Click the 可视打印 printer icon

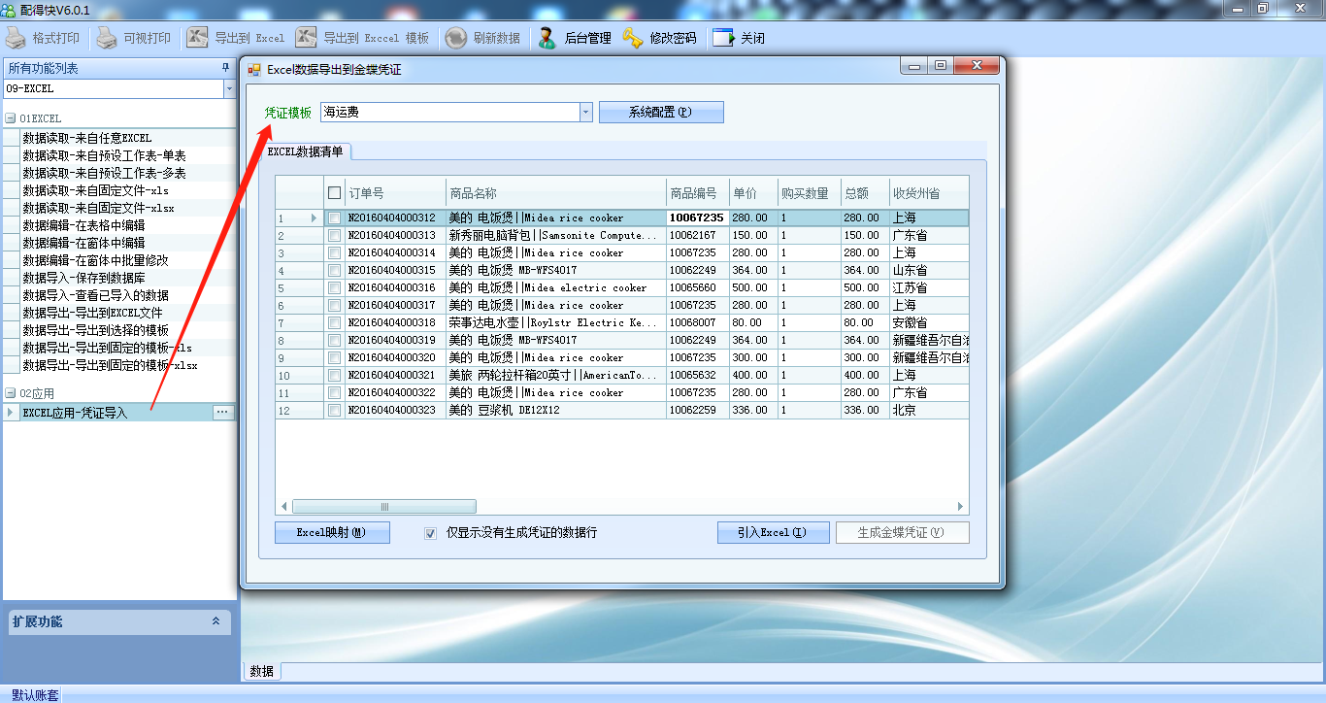point(107,38)
